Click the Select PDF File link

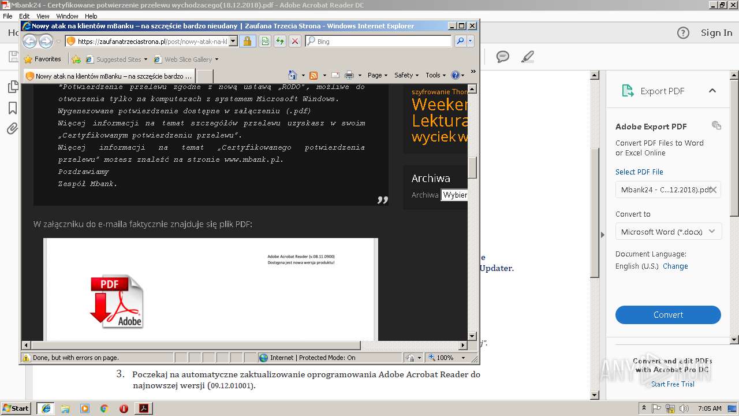(639, 172)
